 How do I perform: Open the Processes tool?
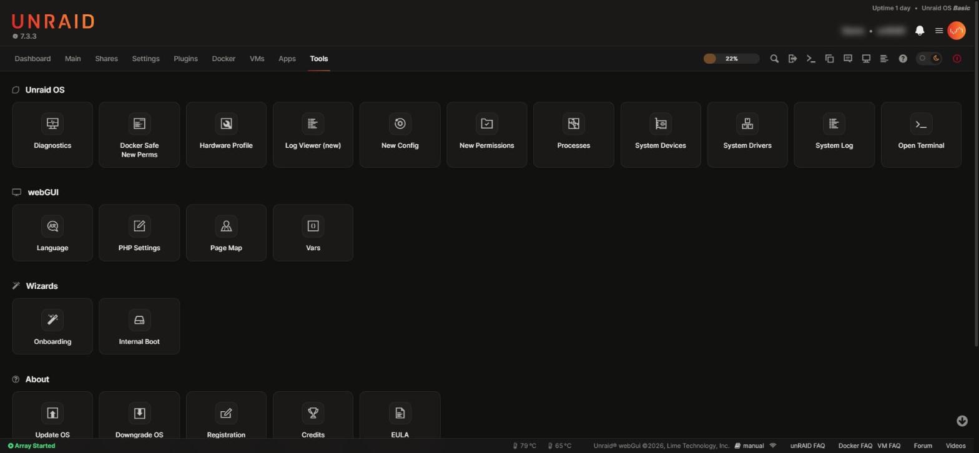(573, 135)
